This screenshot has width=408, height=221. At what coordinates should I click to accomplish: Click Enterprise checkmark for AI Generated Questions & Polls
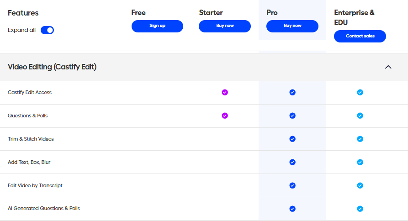[360, 209]
